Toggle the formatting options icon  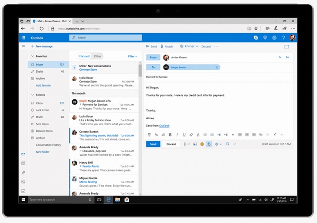coord(209,144)
